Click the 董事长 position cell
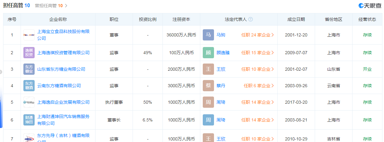This screenshot has height=142, width=384. click(x=114, y=120)
